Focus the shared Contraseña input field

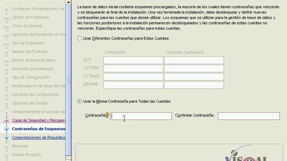pyautogui.click(x=141, y=116)
